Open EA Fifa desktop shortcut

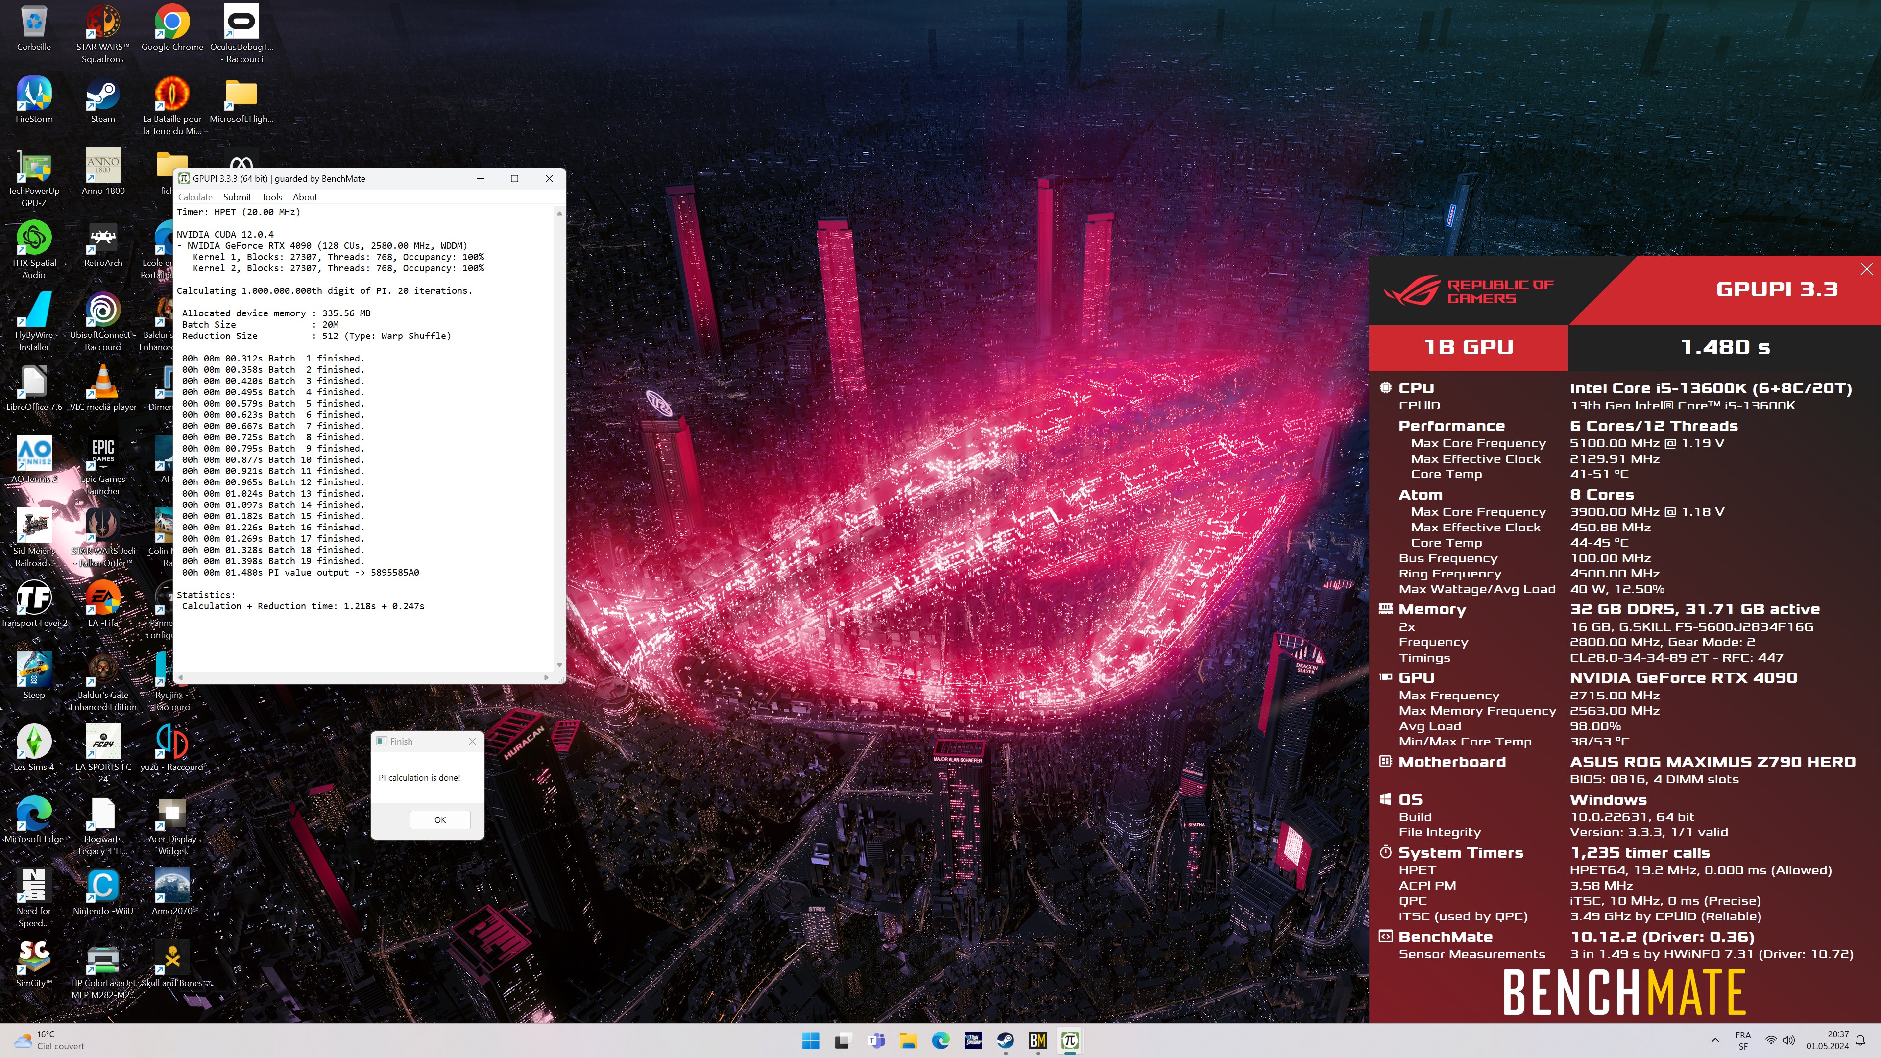[102, 604]
